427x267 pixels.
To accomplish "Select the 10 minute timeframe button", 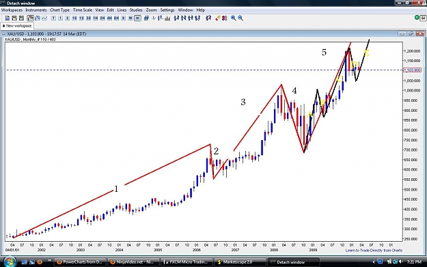I will tap(74, 18).
